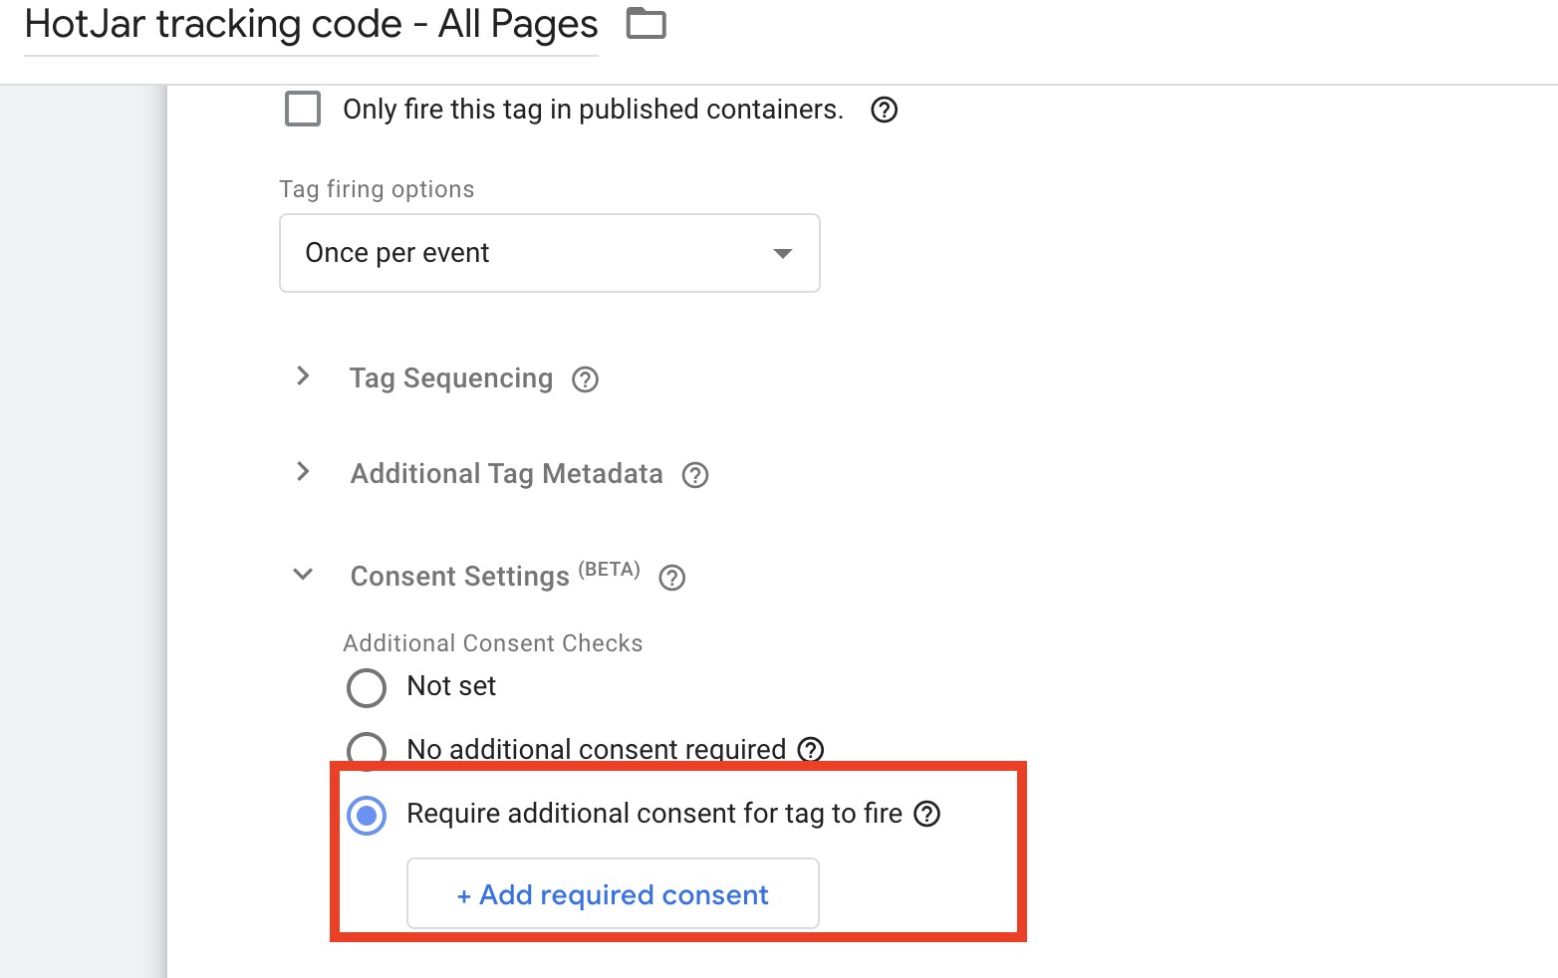The height and width of the screenshot is (978, 1558).
Task: Expand the Additional Tag Metadata chevron
Action: [304, 472]
